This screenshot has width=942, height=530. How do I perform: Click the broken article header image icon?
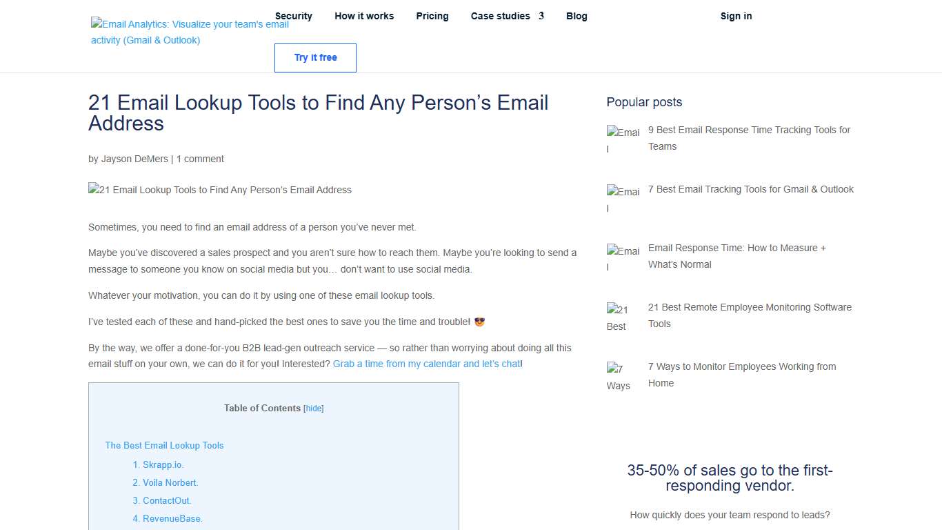tap(219, 190)
